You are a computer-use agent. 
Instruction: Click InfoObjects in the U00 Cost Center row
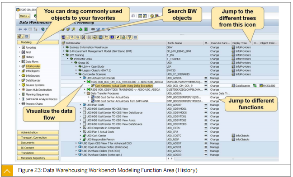click(x=242, y=135)
